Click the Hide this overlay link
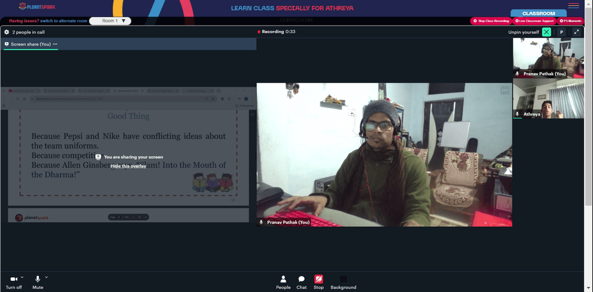 point(128,166)
